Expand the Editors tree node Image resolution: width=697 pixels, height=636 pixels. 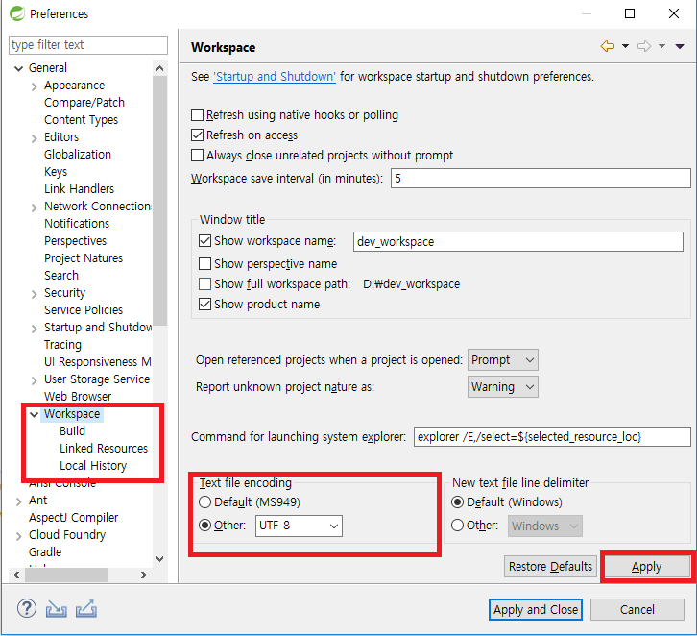tap(35, 138)
